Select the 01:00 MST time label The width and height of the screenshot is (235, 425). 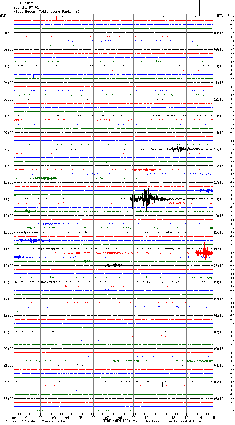tap(8, 33)
